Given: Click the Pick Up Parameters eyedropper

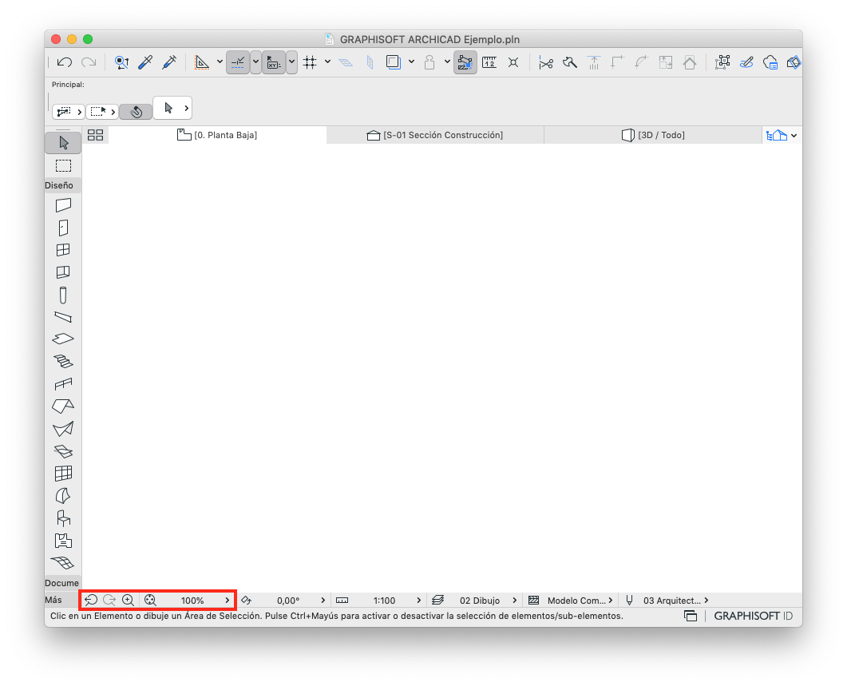Looking at the screenshot, I should pyautogui.click(x=145, y=63).
